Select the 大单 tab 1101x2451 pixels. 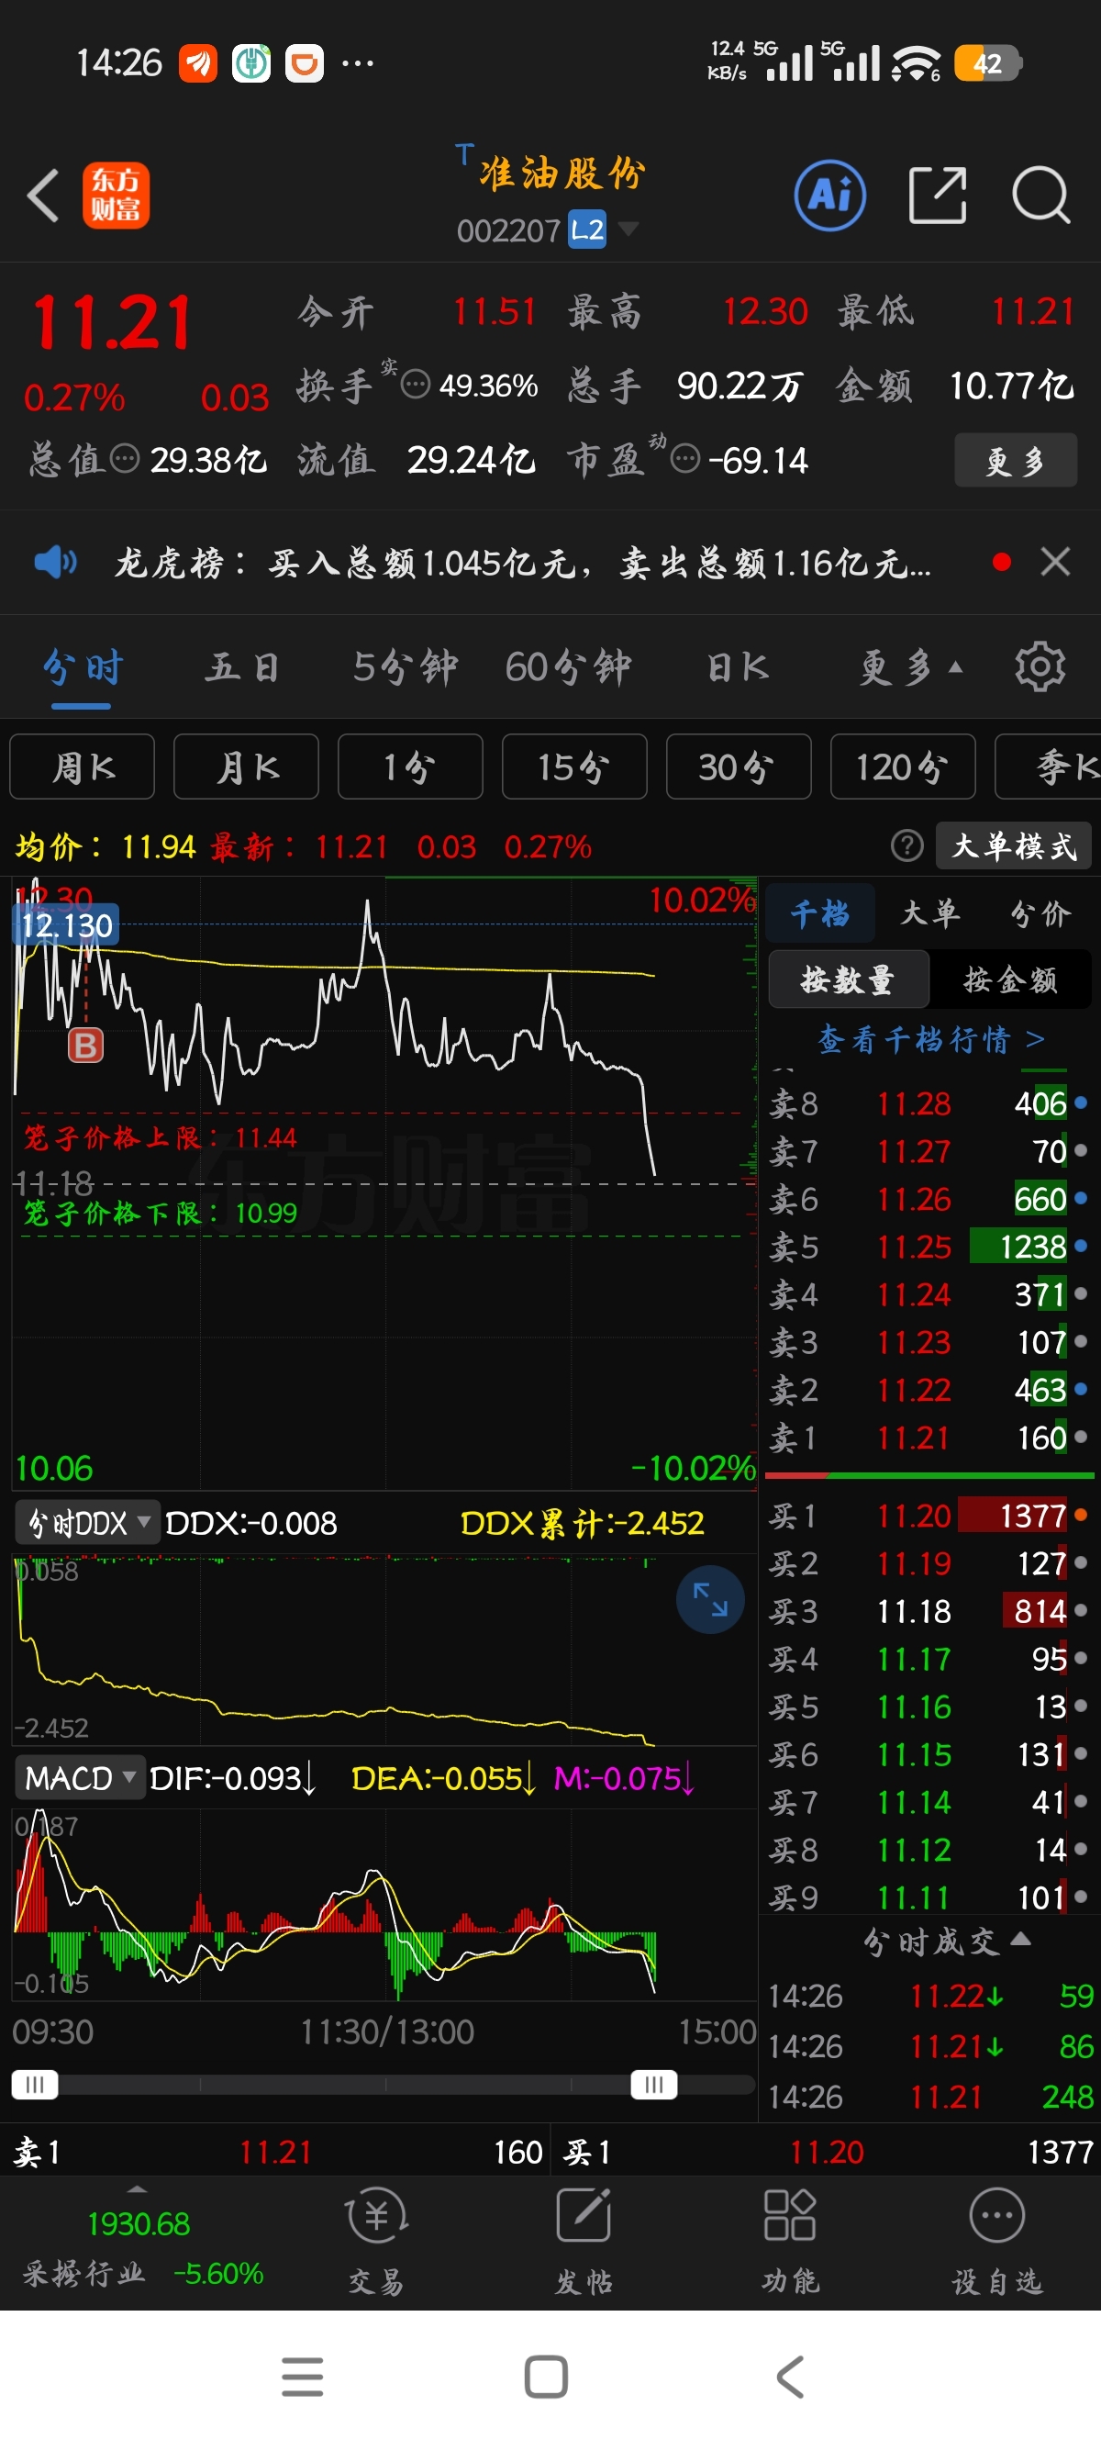pyautogui.click(x=929, y=913)
